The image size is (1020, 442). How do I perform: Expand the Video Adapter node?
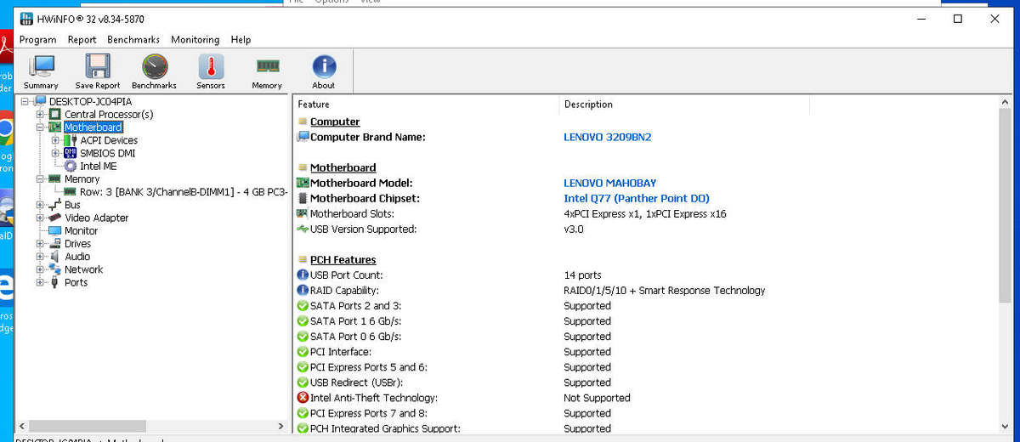point(40,218)
